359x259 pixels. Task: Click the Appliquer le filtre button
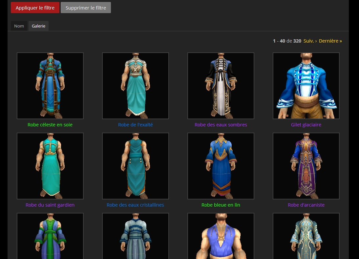[x=35, y=8]
